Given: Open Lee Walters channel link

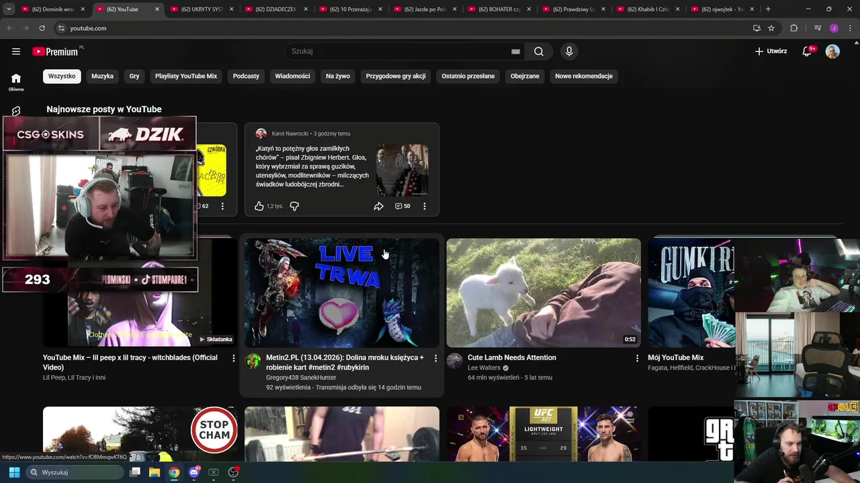Looking at the screenshot, I should click(484, 368).
